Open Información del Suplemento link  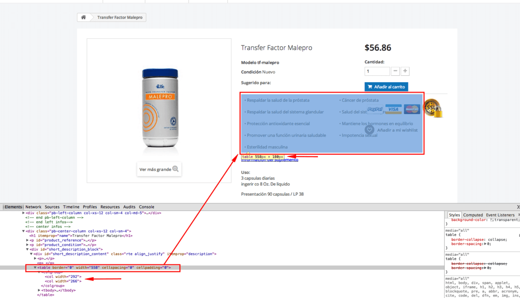[x=269, y=160]
